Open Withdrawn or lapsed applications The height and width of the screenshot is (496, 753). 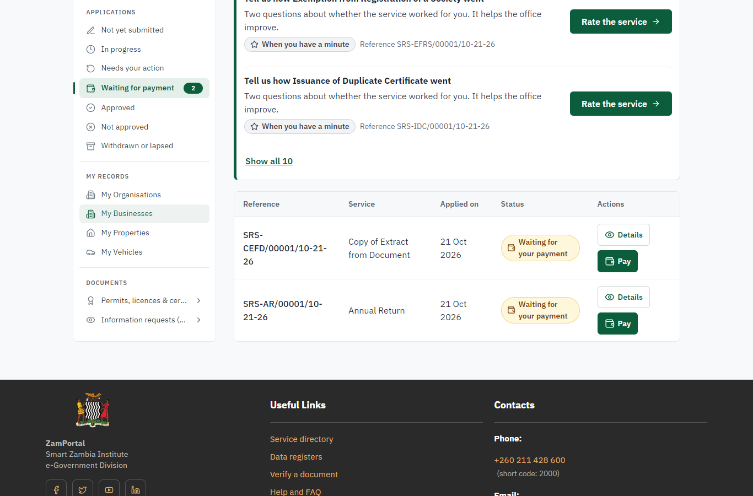tap(144, 146)
